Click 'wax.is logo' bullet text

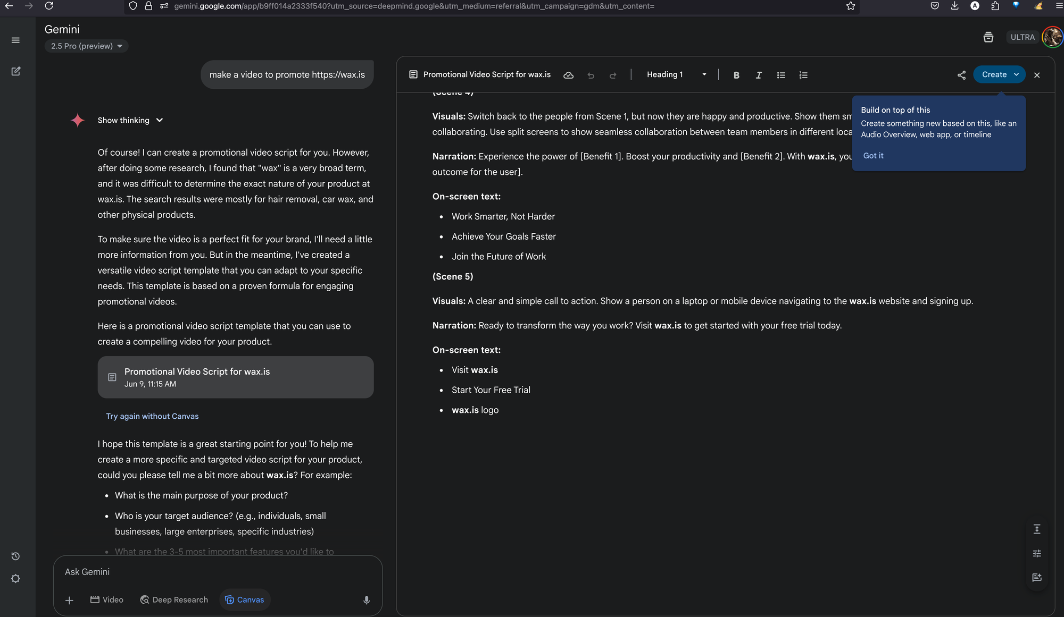click(475, 410)
